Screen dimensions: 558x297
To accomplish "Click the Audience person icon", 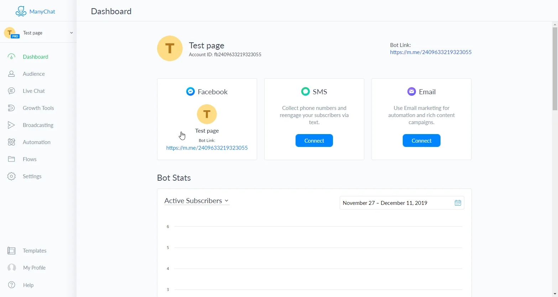I will pyautogui.click(x=11, y=74).
